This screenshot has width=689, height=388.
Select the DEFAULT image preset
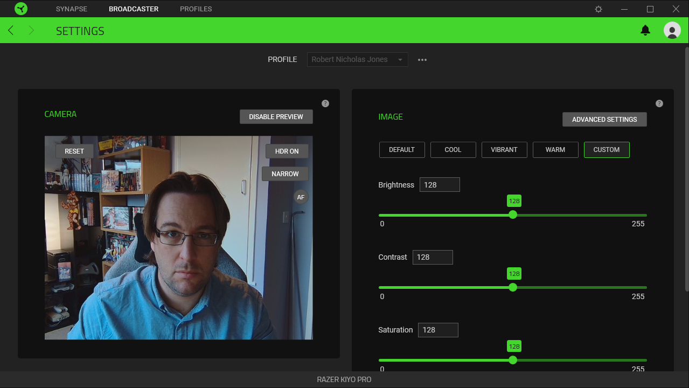pos(402,150)
